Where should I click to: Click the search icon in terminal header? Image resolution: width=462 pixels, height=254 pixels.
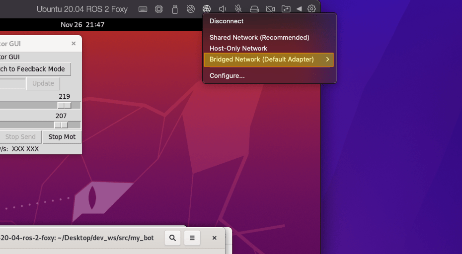[x=172, y=238]
